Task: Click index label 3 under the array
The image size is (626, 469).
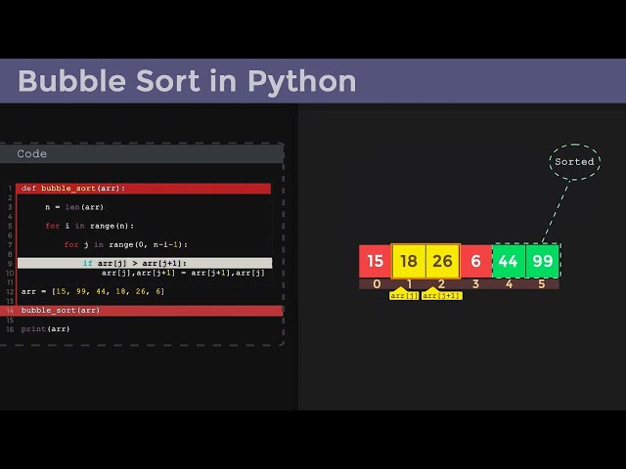Action: (x=475, y=284)
